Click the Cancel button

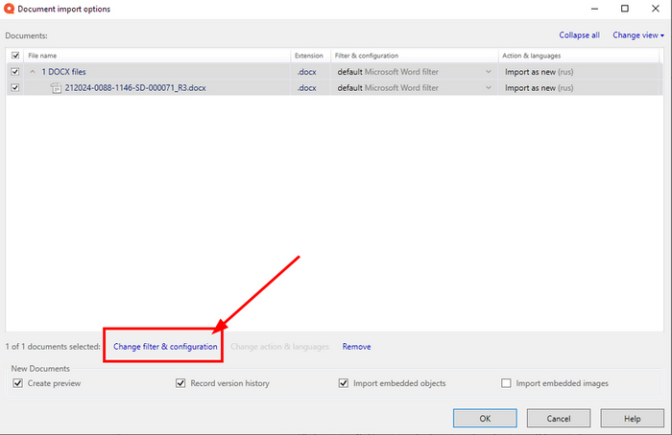pyautogui.click(x=559, y=419)
